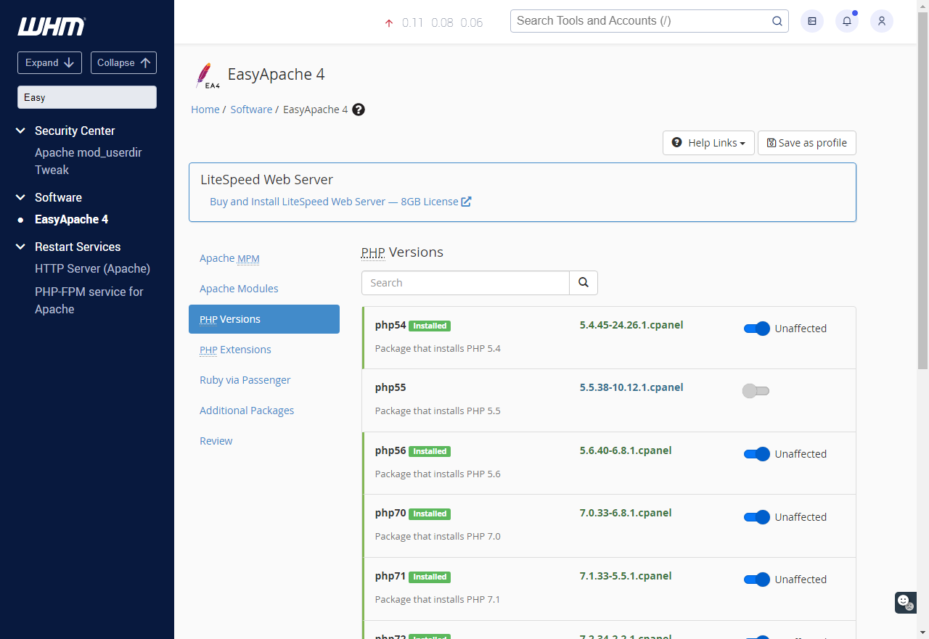
Task: Open the news panel icon in header
Action: 812,21
